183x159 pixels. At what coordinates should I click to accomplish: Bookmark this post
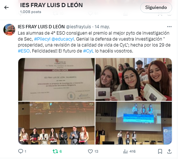point(160,151)
